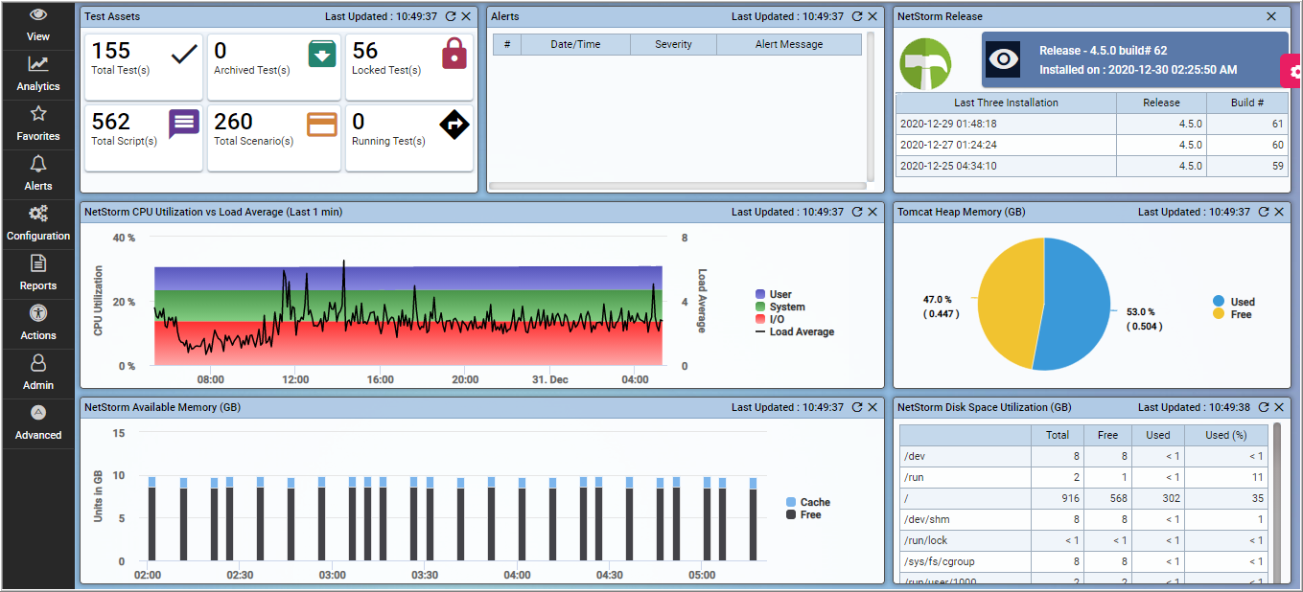Refresh the NetStorm Available Memory panel
The width and height of the screenshot is (1303, 592).
[x=857, y=407]
